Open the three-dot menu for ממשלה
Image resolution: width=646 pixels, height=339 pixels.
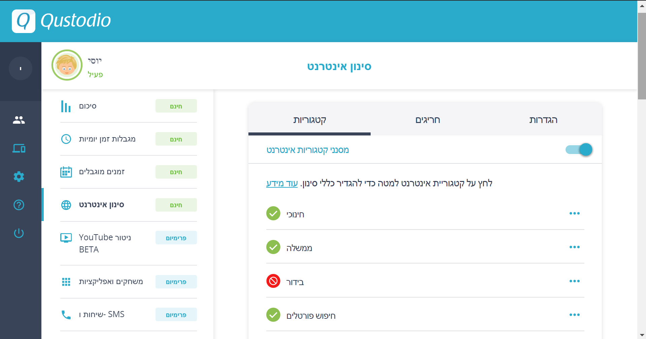(575, 247)
